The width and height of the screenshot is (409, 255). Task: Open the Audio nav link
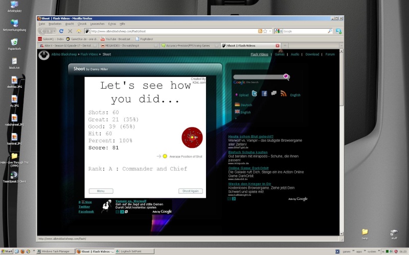click(x=295, y=55)
